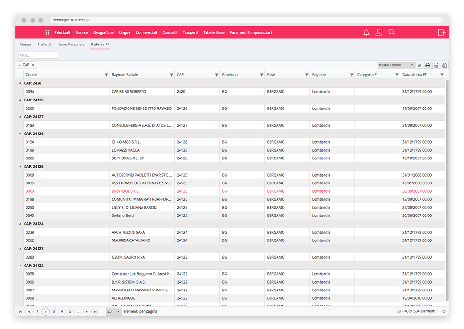
Task: Open the elementi per pagina dropdown
Action: [x=114, y=311]
